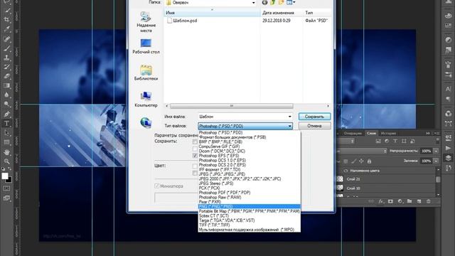This screenshot has height=256, width=455.
Task: Open Opacity slider dropdown in Layers panel
Action: click(x=436, y=151)
